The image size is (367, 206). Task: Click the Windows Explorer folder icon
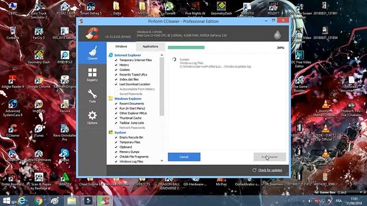[x=111, y=98]
